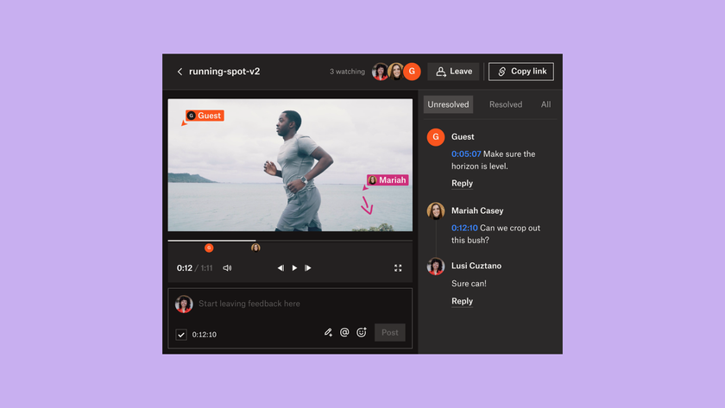Switch to the All comments tab

coord(546,104)
